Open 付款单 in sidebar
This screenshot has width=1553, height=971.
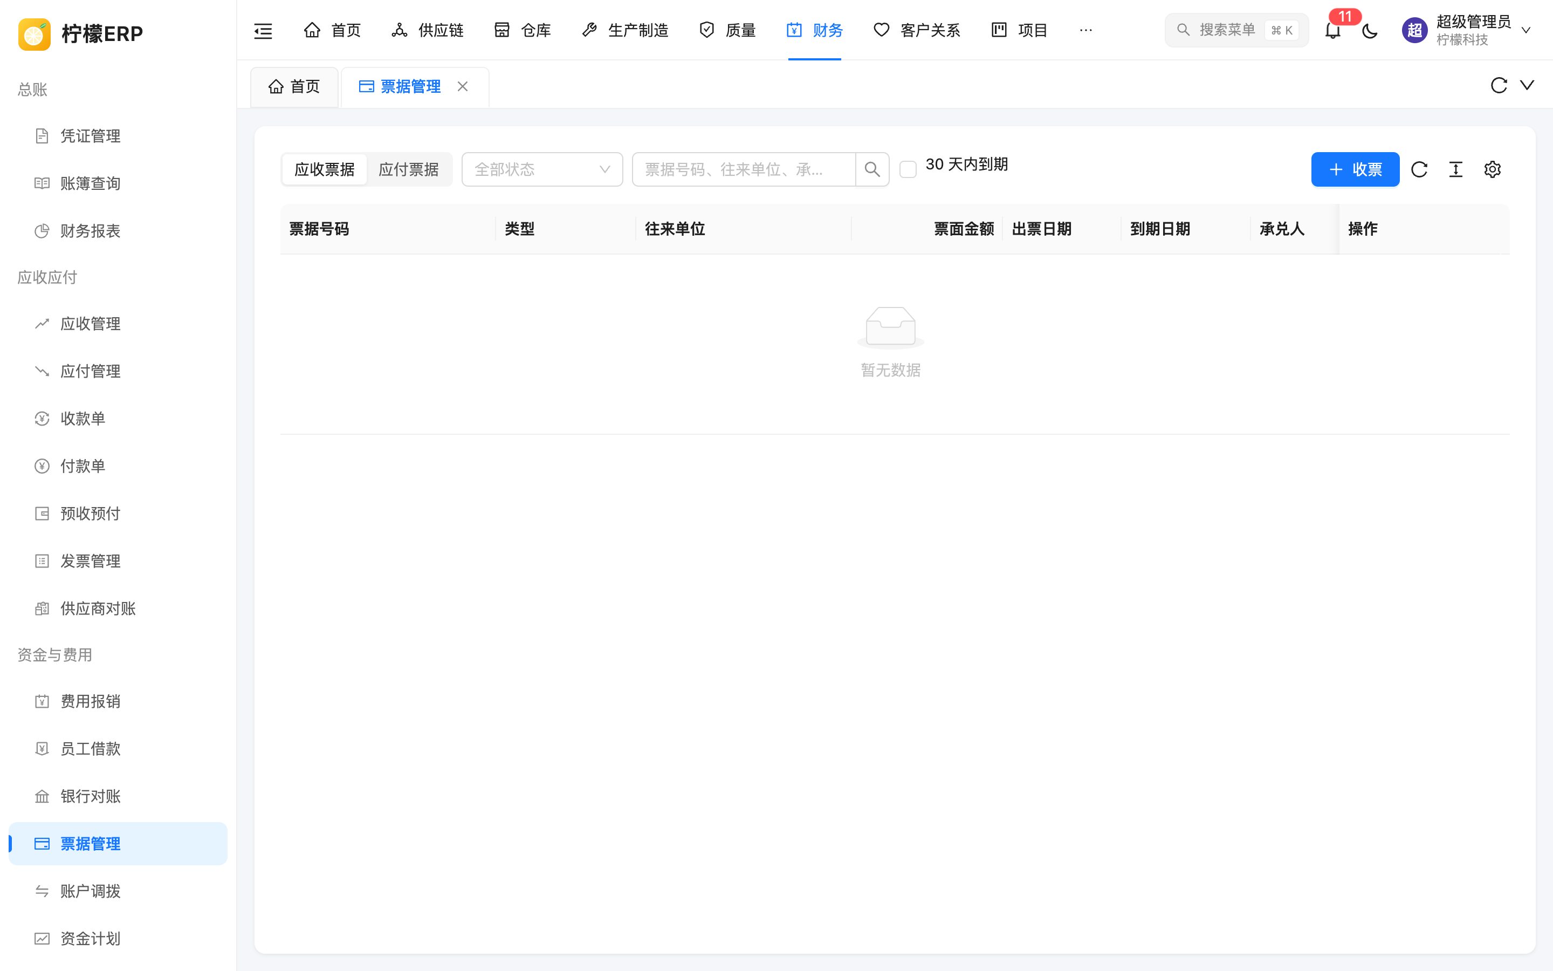pyautogui.click(x=118, y=466)
